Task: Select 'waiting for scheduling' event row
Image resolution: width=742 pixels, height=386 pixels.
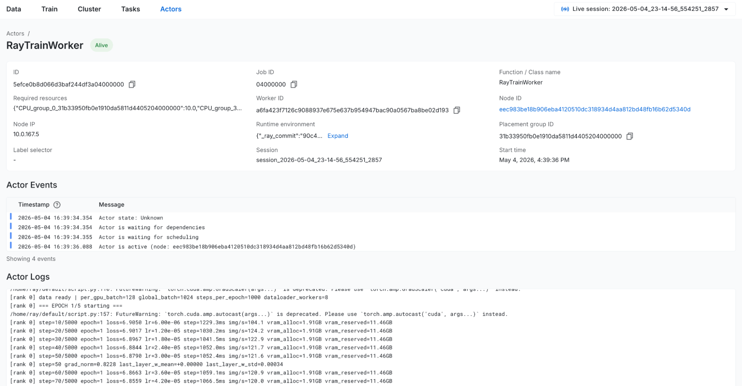Action: coord(371,237)
